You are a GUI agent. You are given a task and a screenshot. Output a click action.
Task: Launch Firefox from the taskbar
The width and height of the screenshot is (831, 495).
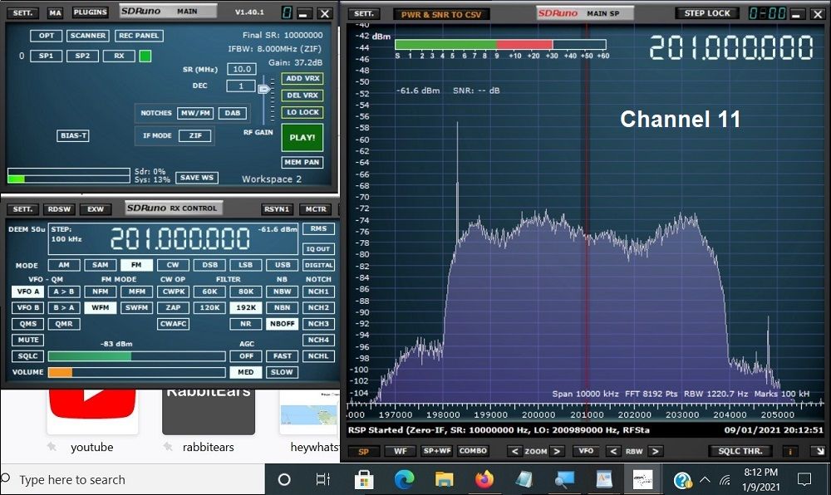click(x=484, y=480)
